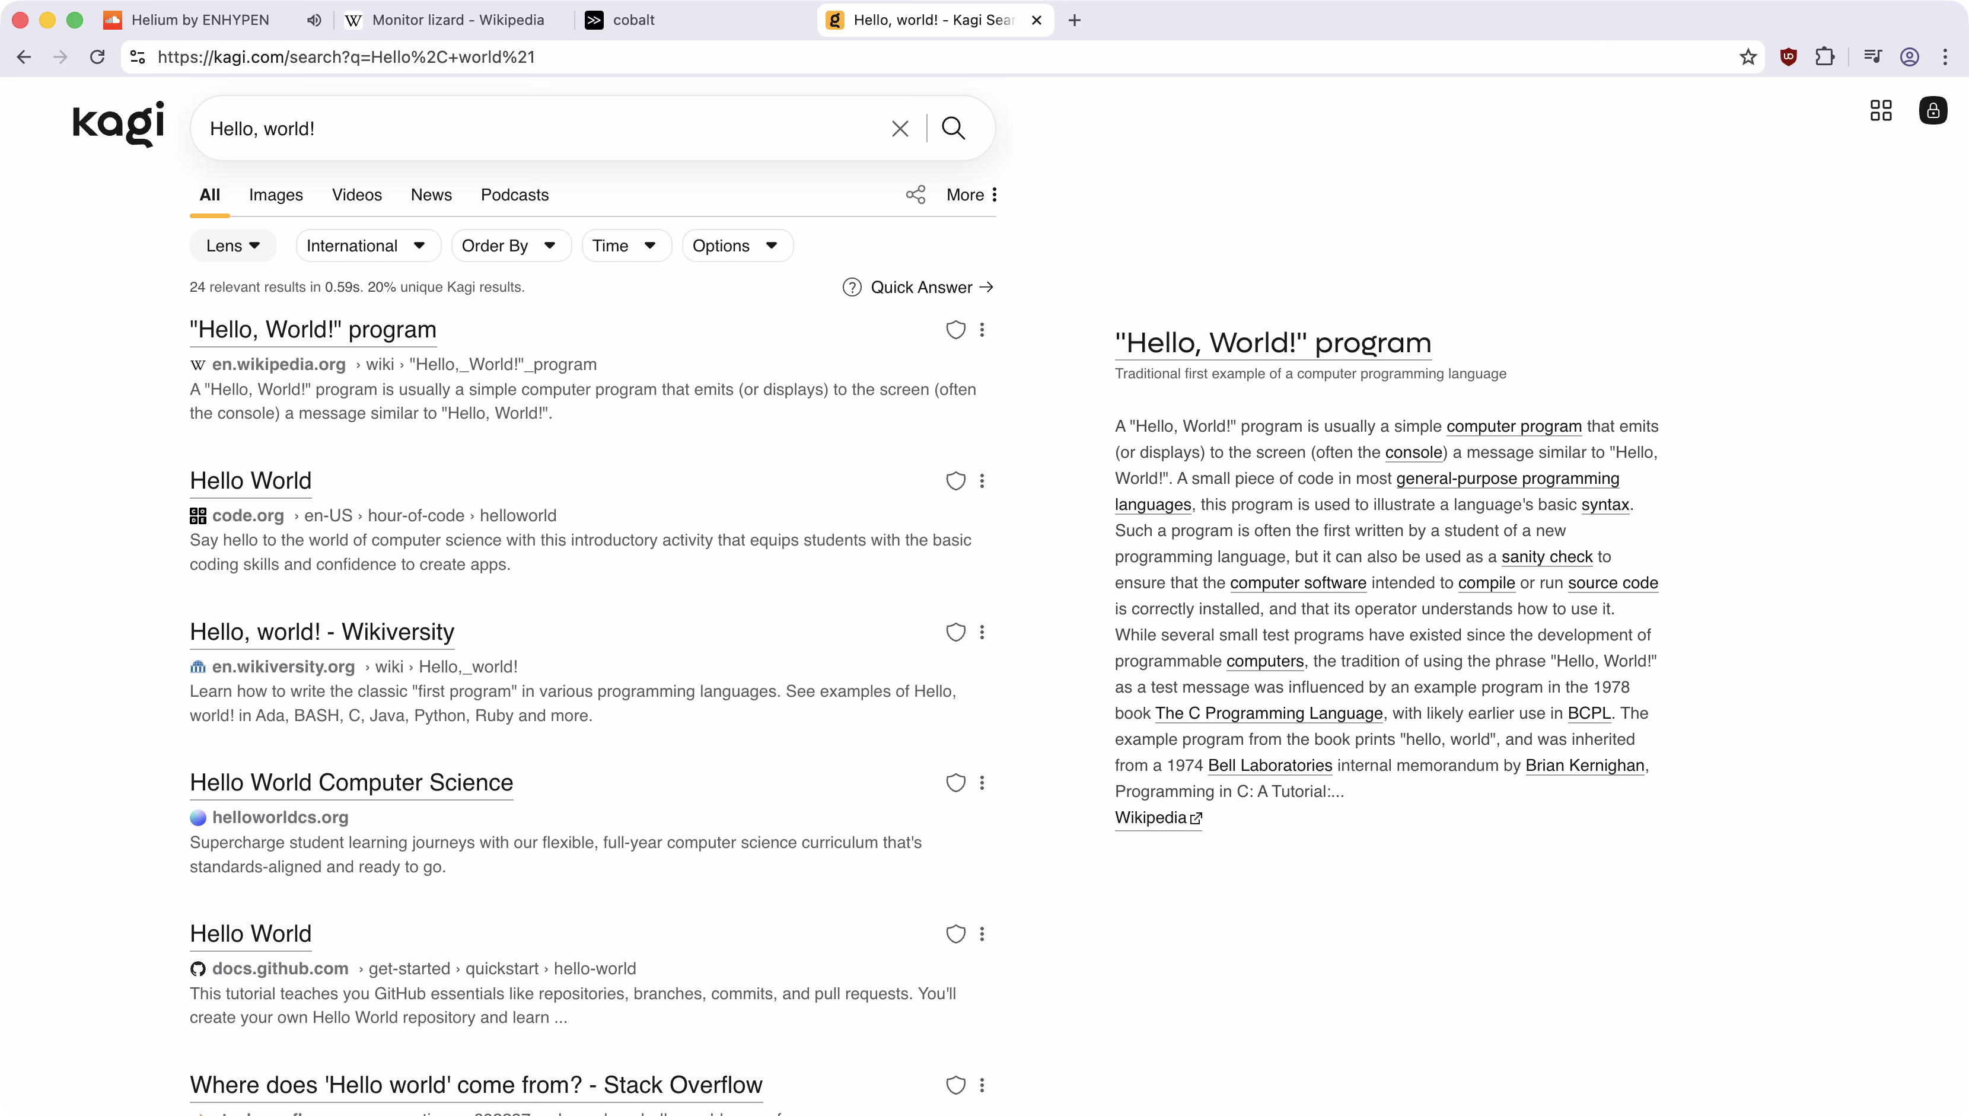Viewport: 1969px width, 1116px height.
Task: Mute the Helium by ENHYPEN tab audio
Action: 314,20
